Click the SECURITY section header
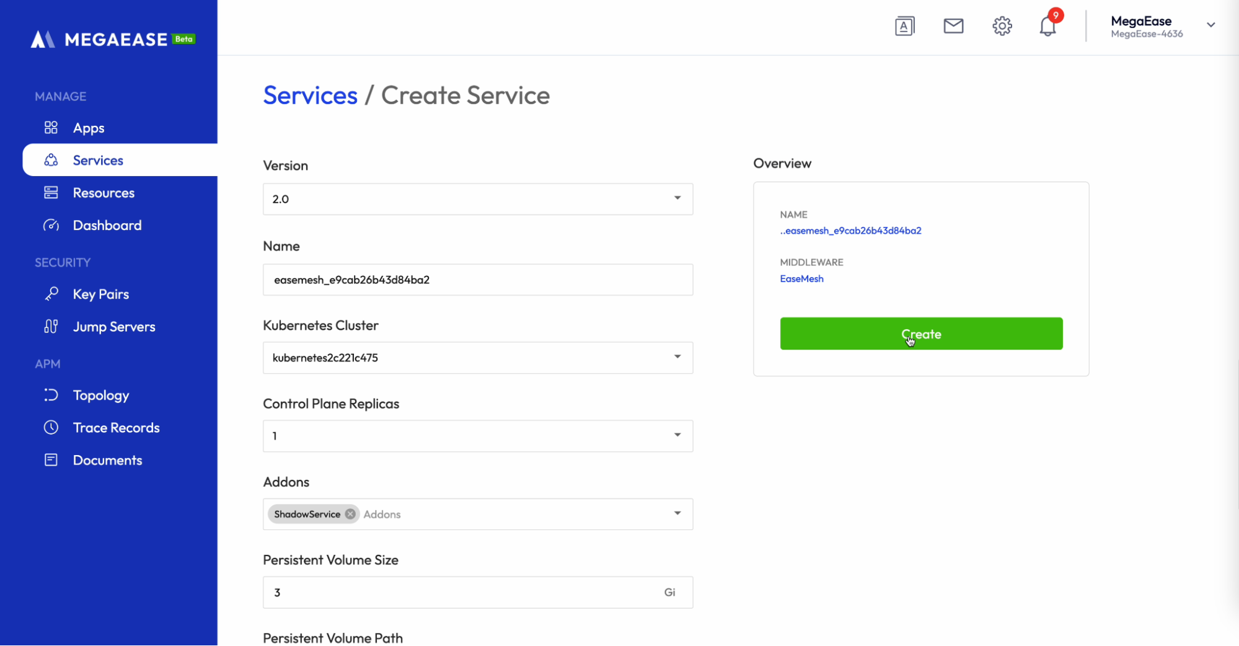1239x646 pixels. [63, 262]
